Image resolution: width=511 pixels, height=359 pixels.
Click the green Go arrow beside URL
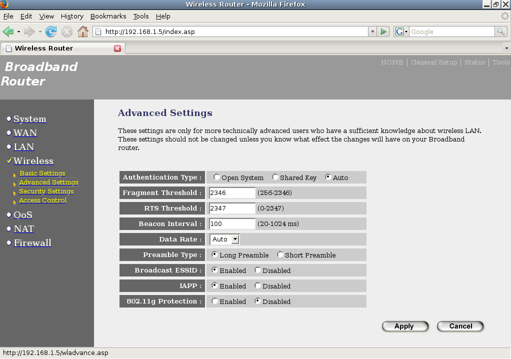[x=383, y=31]
